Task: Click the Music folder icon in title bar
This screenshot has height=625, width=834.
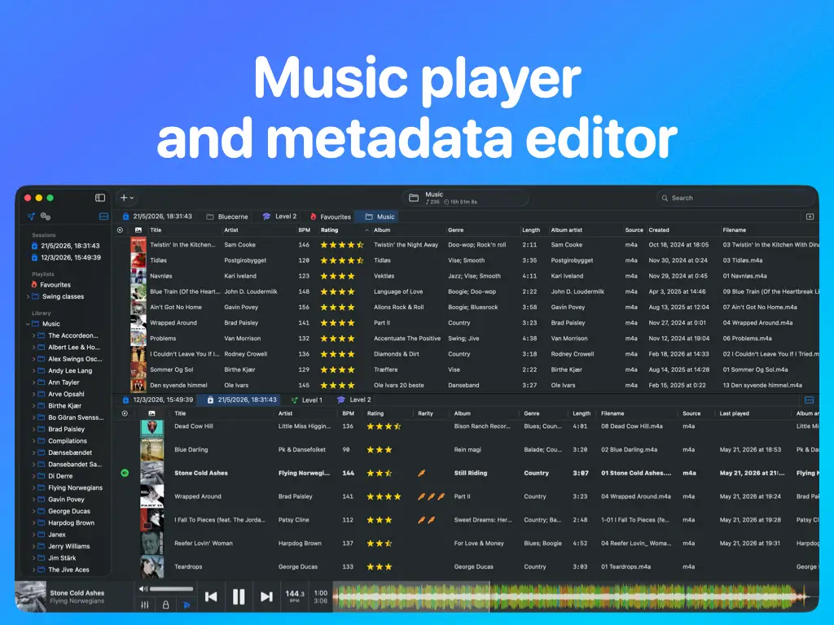Action: point(413,198)
